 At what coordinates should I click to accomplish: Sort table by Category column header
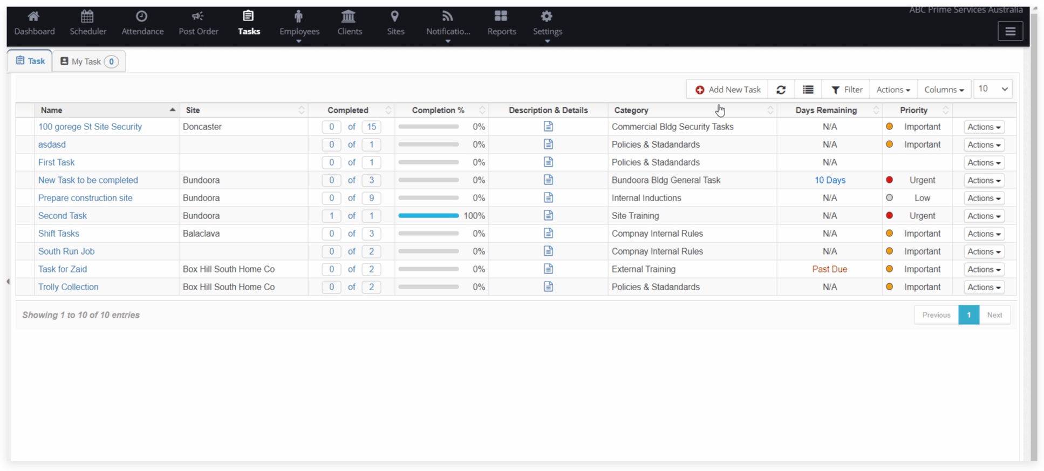pos(692,110)
